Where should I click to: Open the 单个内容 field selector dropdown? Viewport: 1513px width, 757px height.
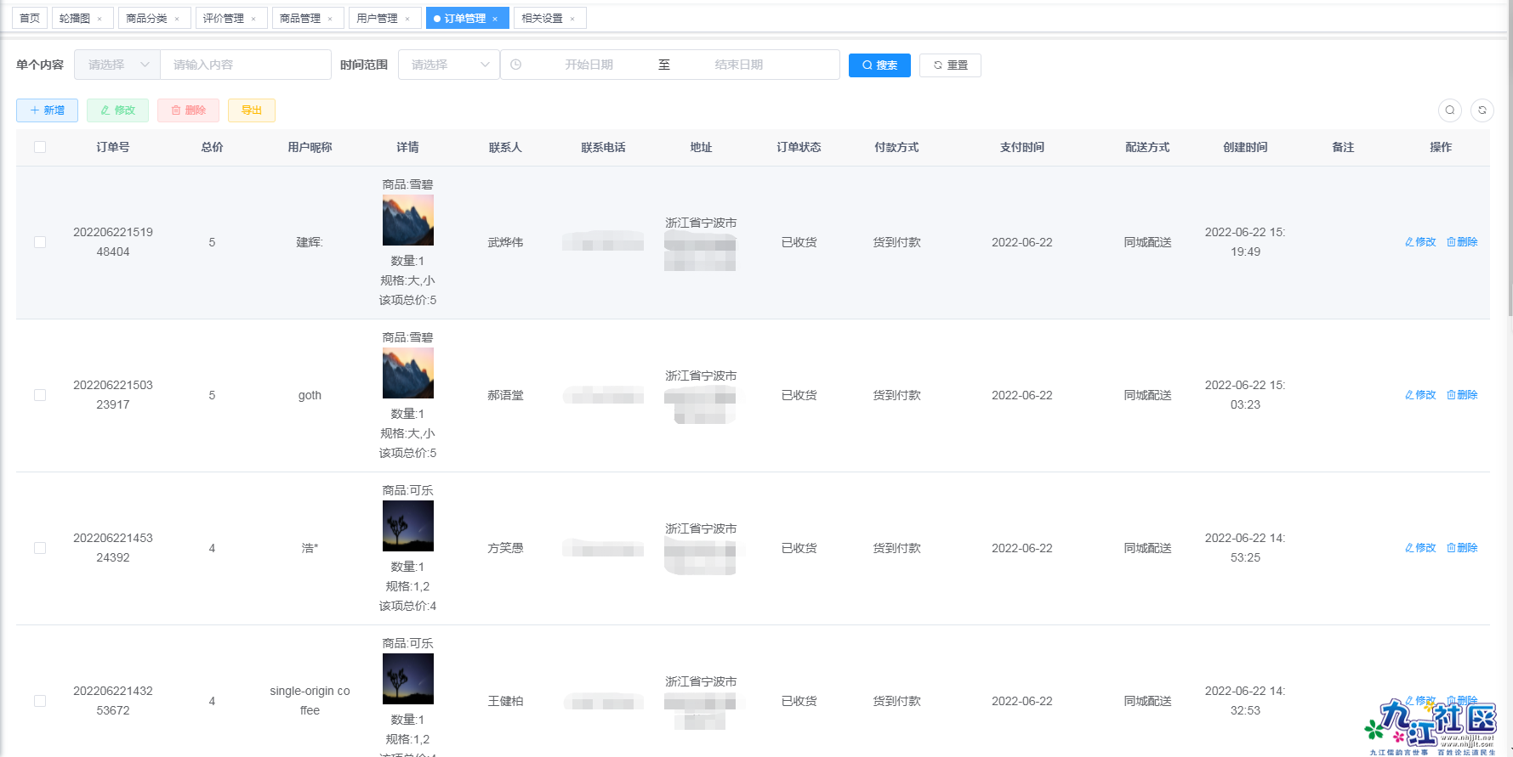pos(117,65)
